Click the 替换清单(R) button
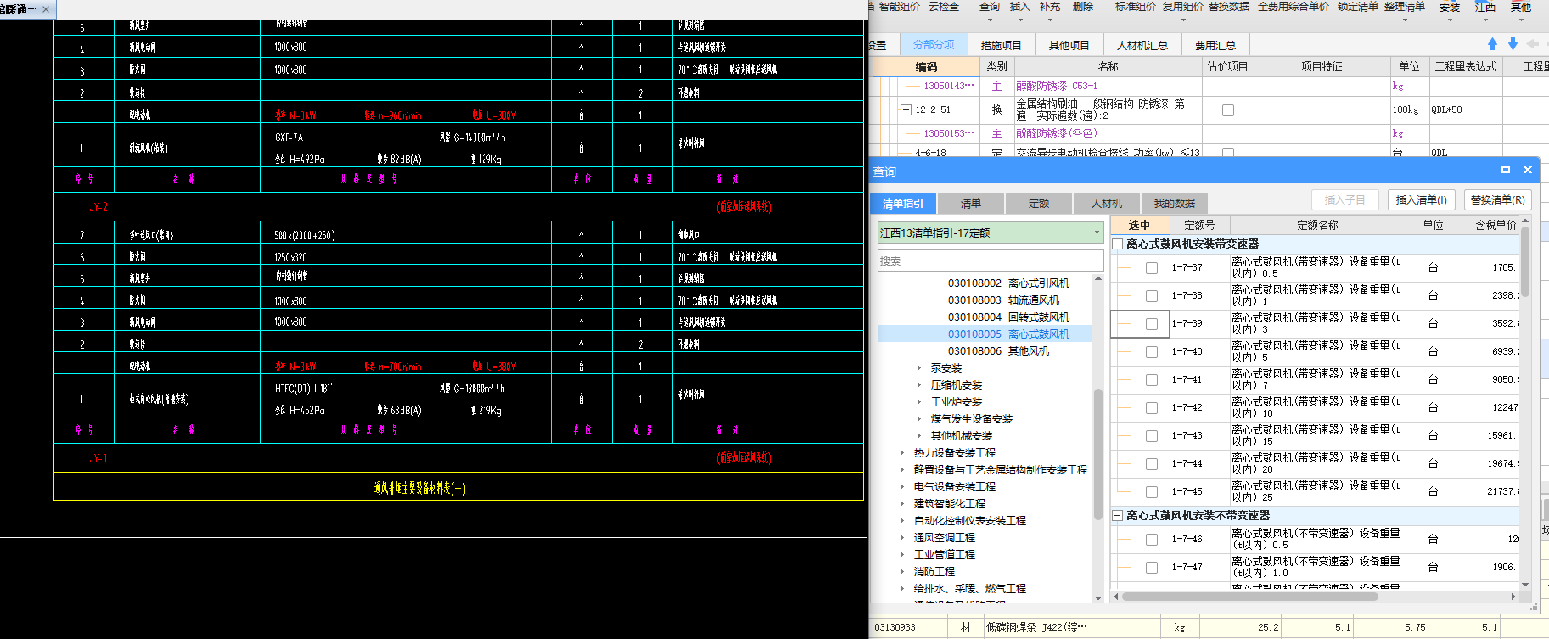 pos(1497,200)
